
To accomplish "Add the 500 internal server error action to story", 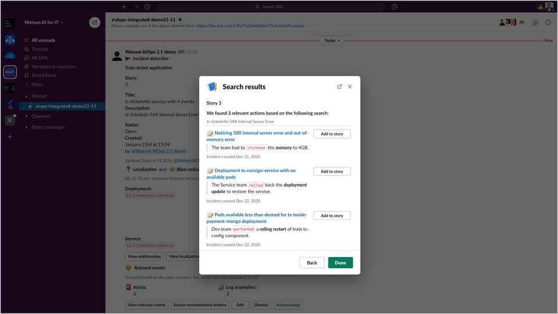I will 332,134.
